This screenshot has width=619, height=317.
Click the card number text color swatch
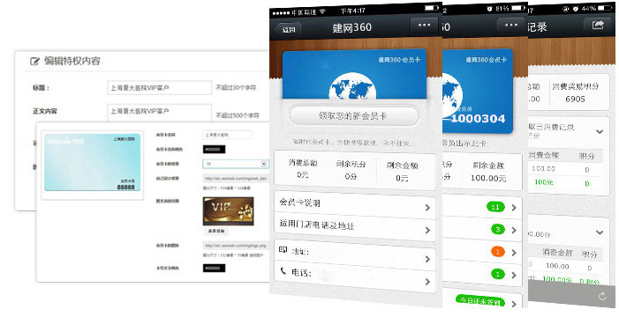click(x=214, y=268)
